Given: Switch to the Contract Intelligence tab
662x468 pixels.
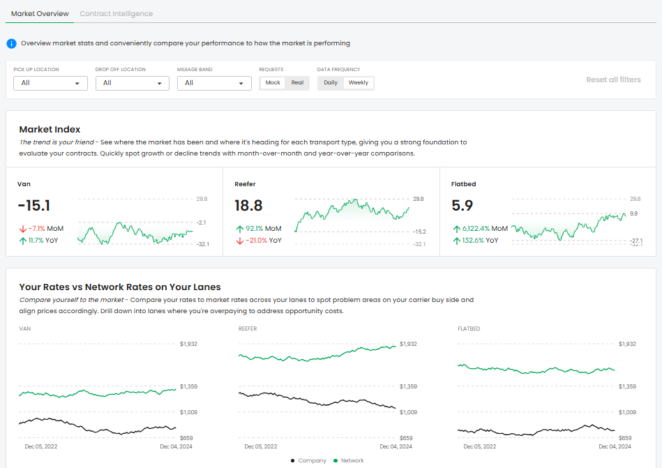Looking at the screenshot, I should coord(116,13).
